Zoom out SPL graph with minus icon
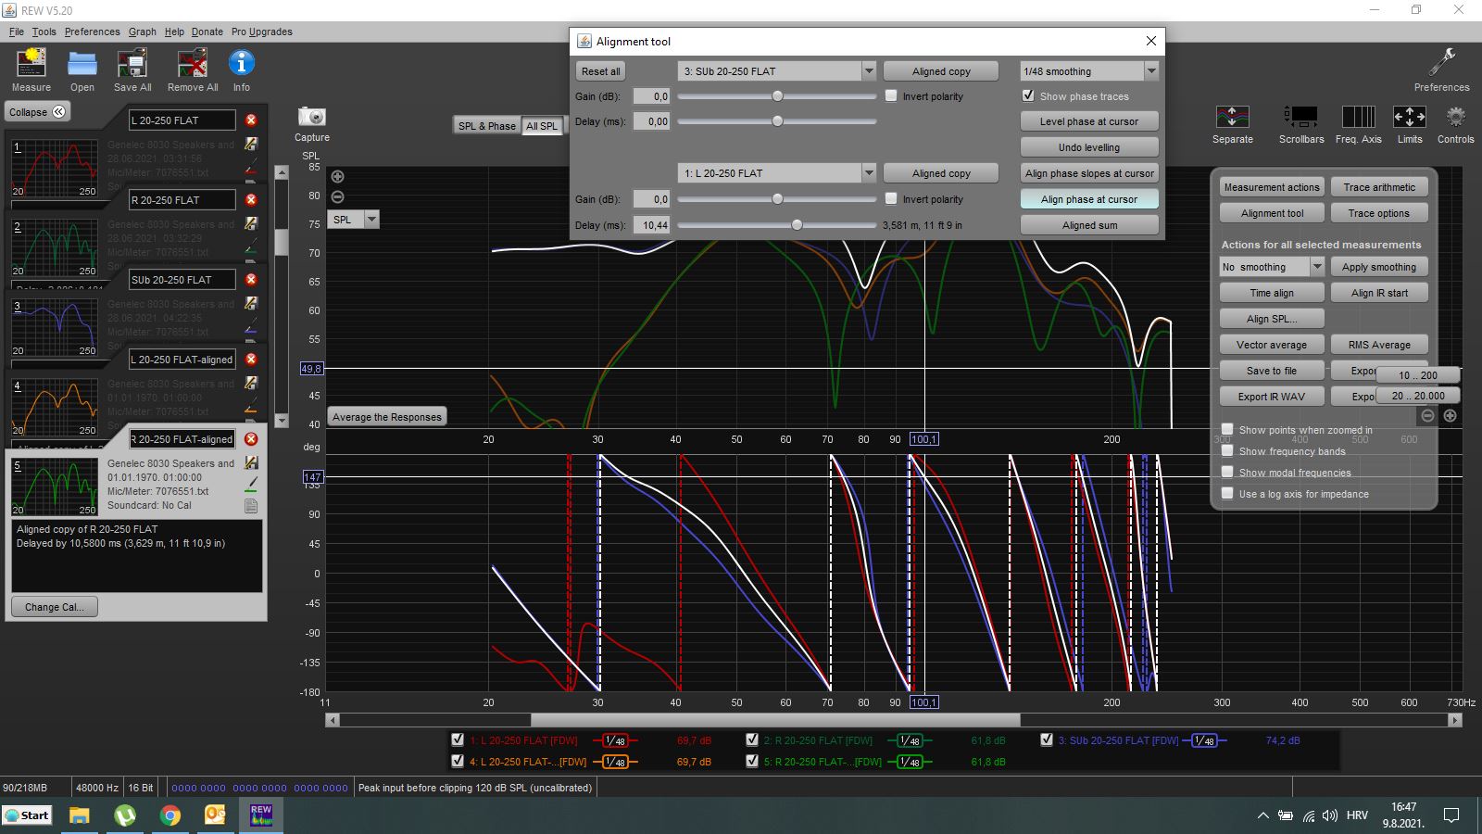 click(x=338, y=196)
